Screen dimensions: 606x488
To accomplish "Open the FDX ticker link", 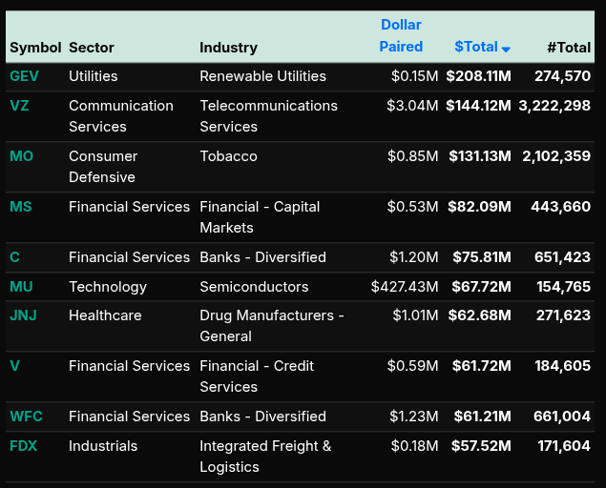I will pos(24,446).
